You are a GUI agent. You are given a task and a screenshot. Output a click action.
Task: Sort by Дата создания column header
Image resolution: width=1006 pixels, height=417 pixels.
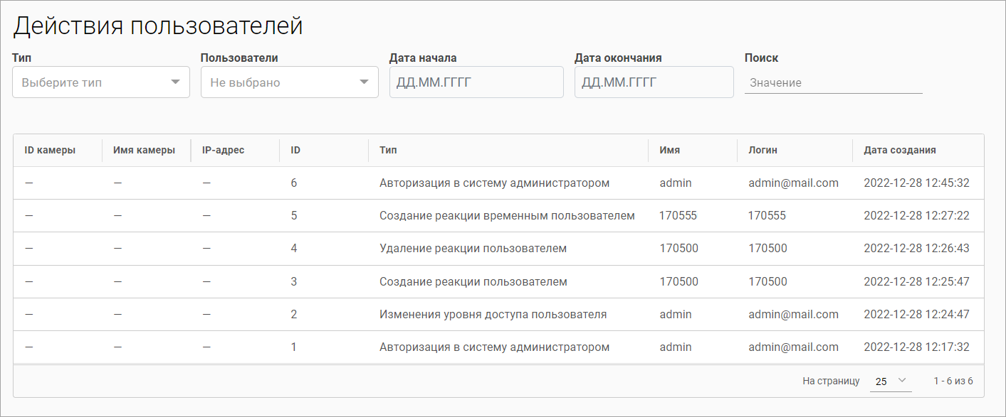[x=900, y=150]
